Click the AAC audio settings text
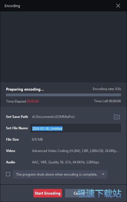The image size is (127, 202). (65, 162)
